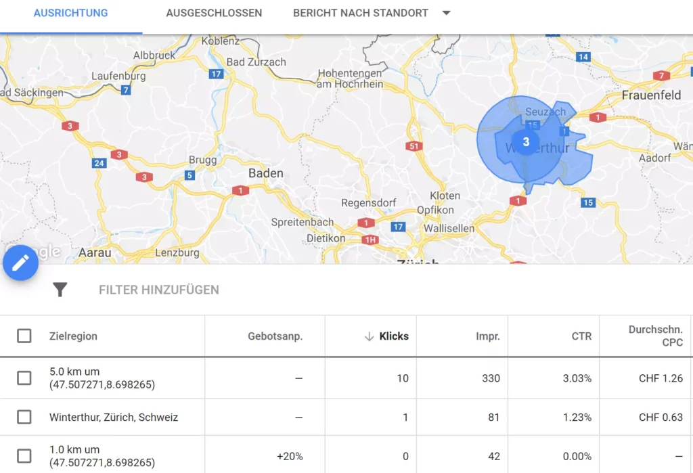Check the Winterthur, Zürich, Schweiz row checkbox

pos(24,417)
